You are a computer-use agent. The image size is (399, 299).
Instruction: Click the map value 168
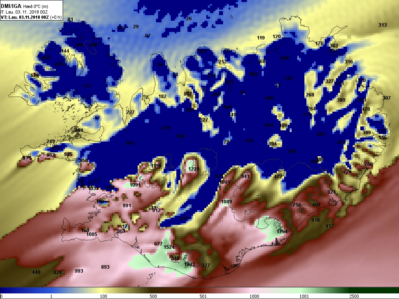pos(262,61)
